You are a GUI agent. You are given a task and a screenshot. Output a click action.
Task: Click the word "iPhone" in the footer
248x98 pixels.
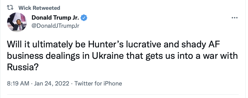pyautogui.click(x=113, y=83)
